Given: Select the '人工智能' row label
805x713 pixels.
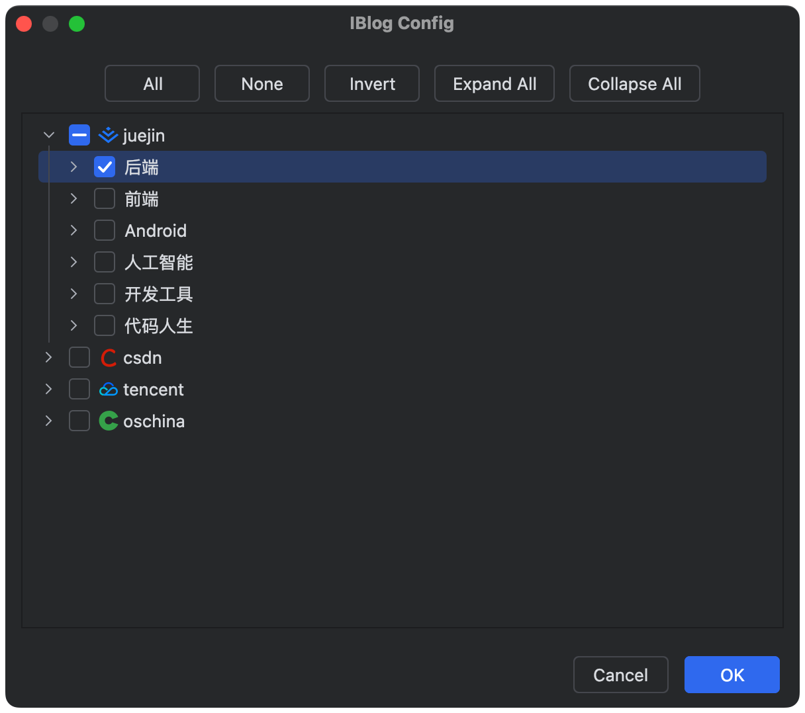Looking at the screenshot, I should coord(159,263).
